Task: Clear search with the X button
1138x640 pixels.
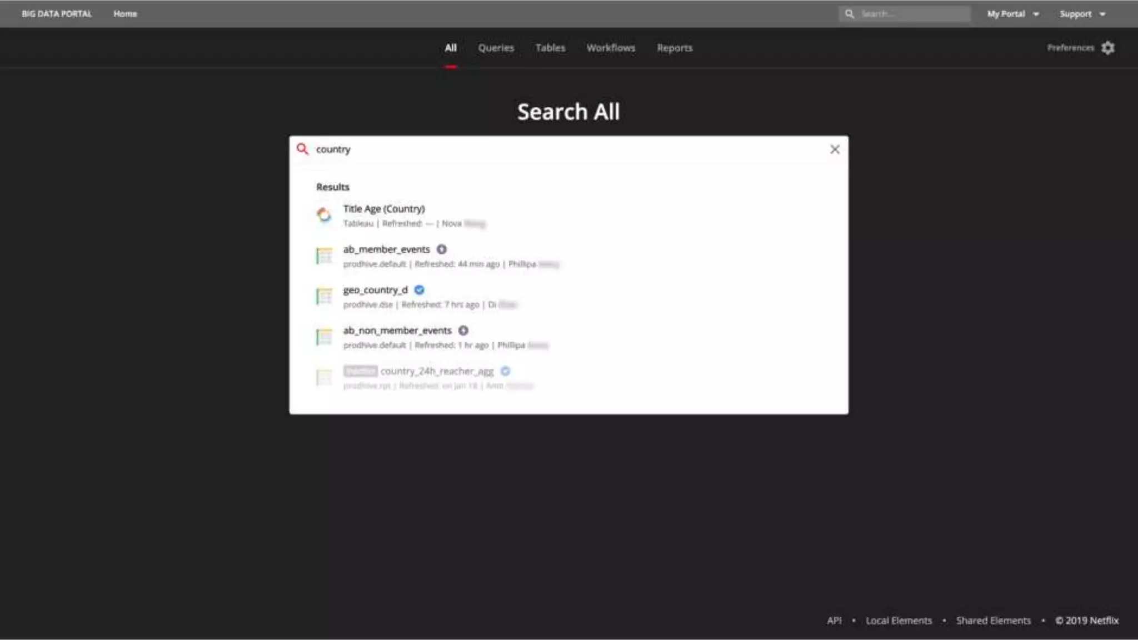Action: [x=835, y=149]
